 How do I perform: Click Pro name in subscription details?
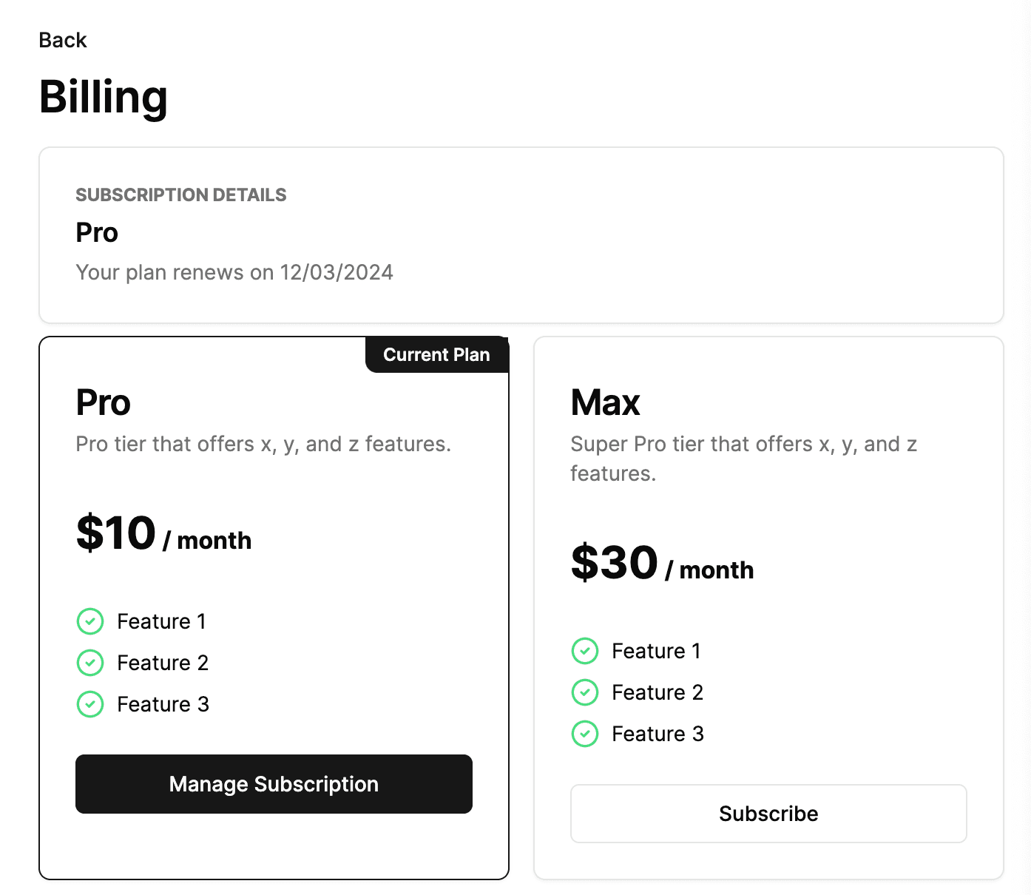(97, 233)
